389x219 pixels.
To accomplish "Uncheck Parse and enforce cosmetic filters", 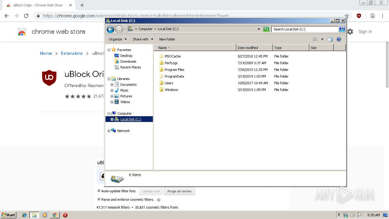I will pos(99,199).
